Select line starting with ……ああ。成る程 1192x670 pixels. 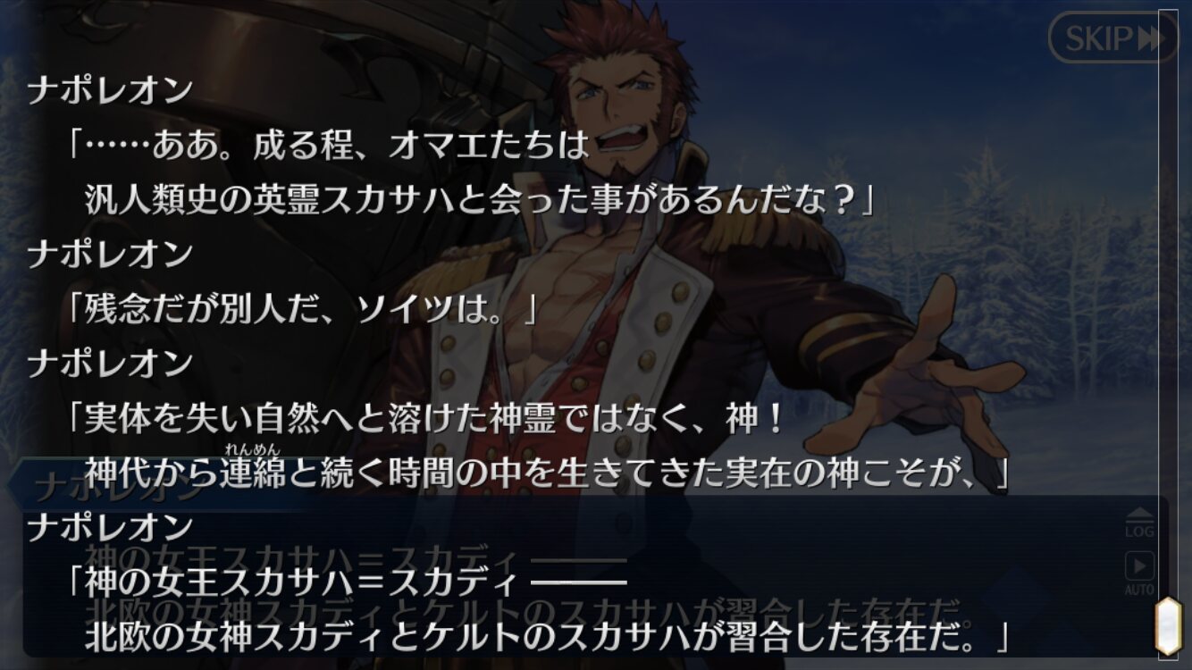click(329, 146)
